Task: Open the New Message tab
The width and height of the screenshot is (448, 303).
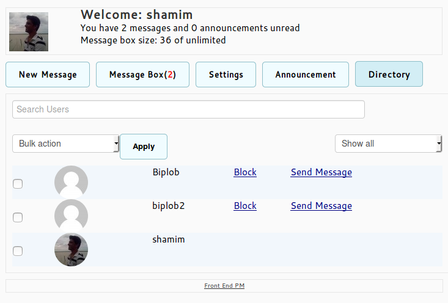Action: (x=48, y=75)
